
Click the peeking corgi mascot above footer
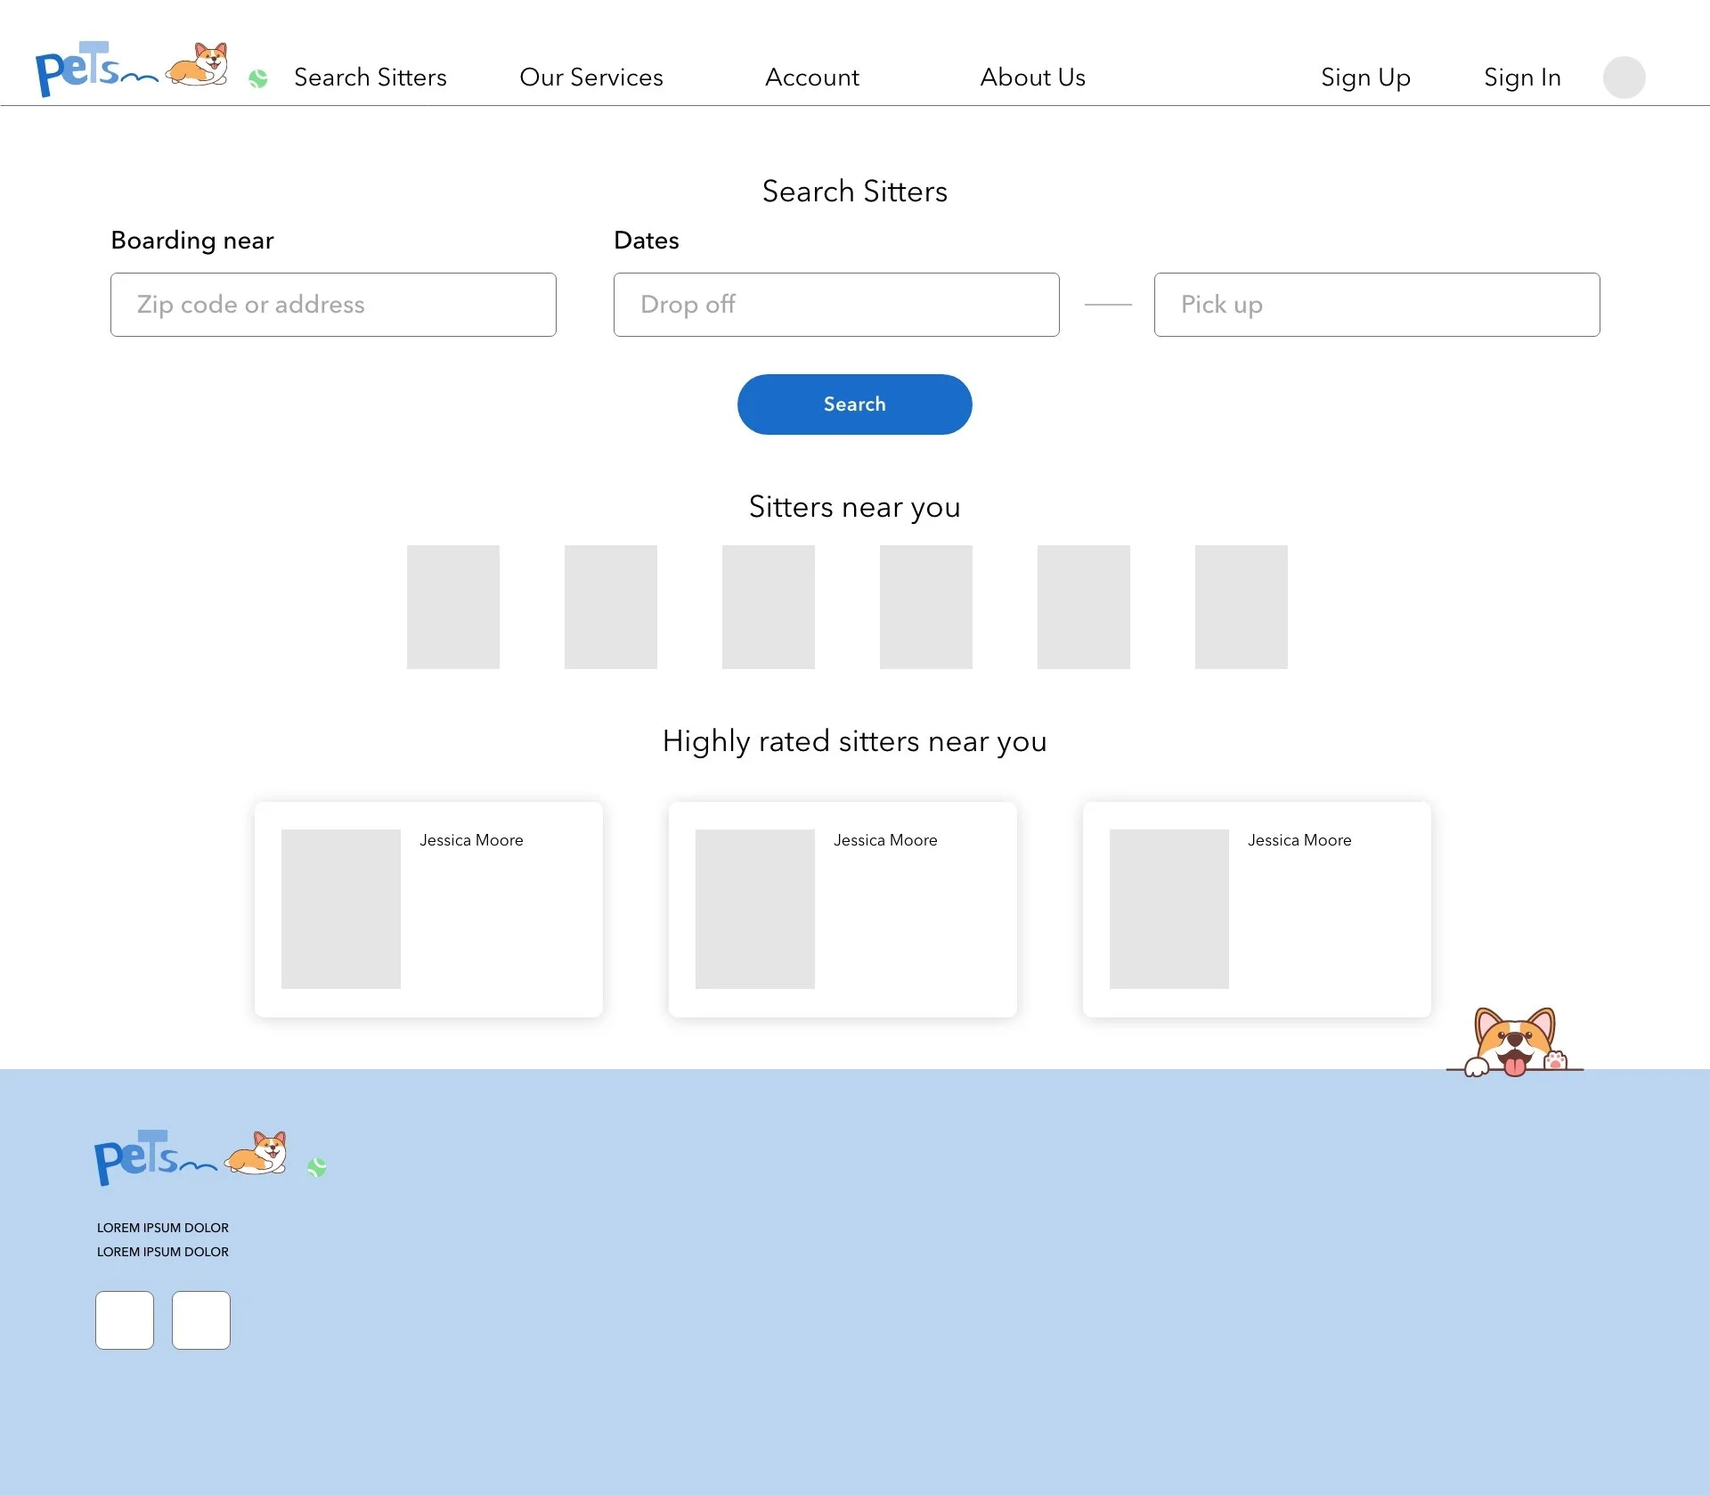coord(1514,1042)
